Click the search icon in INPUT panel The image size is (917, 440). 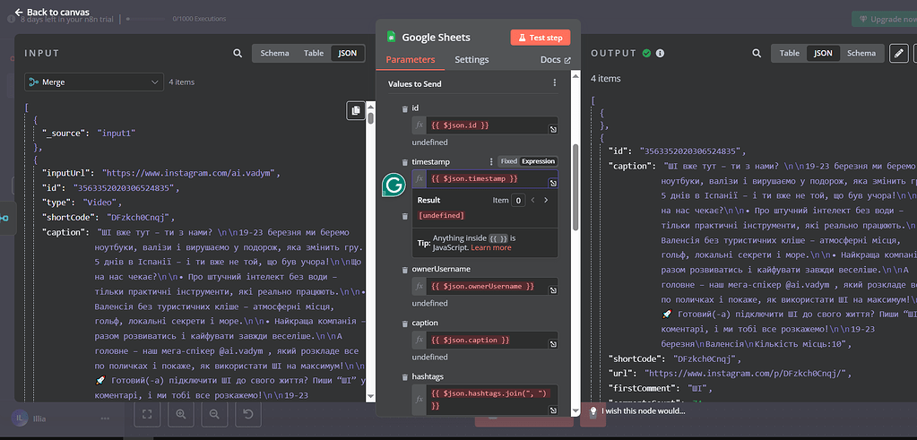(238, 53)
